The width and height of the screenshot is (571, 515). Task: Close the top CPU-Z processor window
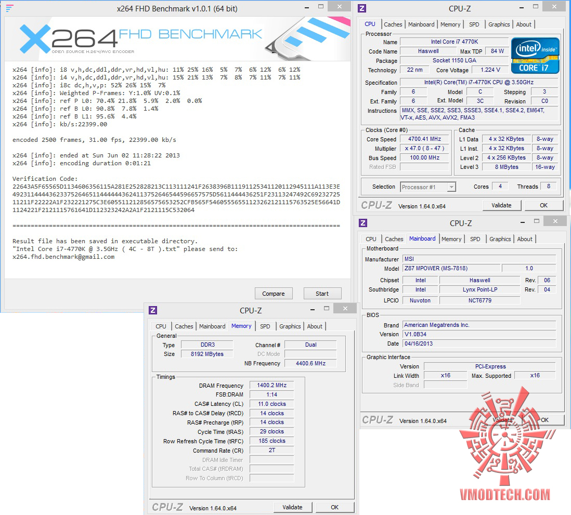pos(554,6)
